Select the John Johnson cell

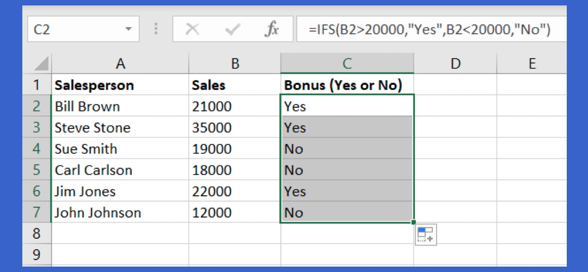click(120, 213)
